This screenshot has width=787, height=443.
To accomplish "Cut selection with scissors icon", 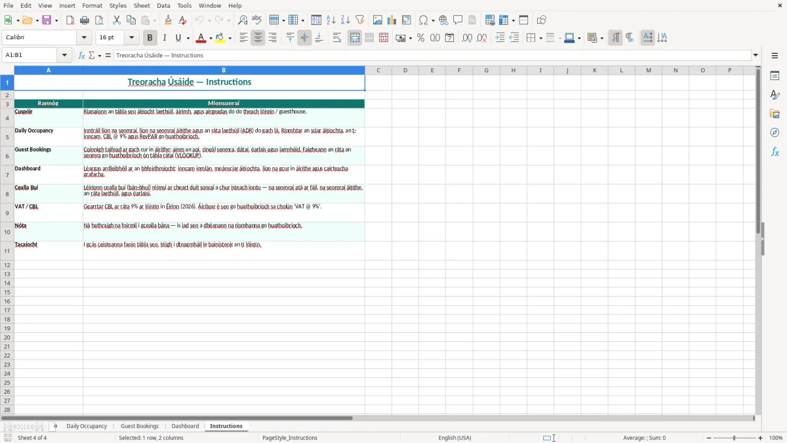I will (117, 20).
